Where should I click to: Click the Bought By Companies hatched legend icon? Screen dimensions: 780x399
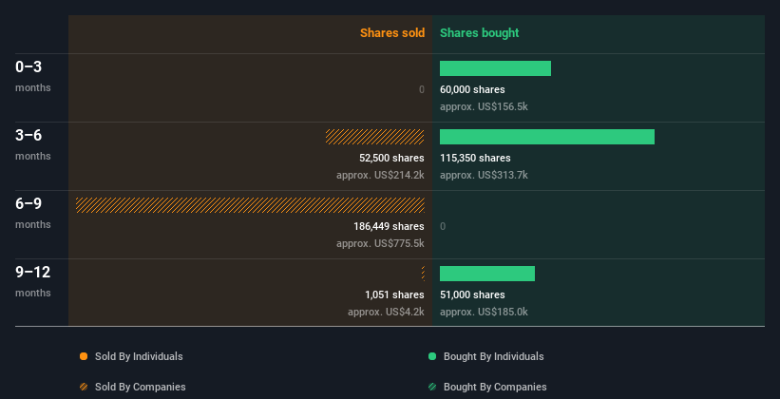point(432,387)
